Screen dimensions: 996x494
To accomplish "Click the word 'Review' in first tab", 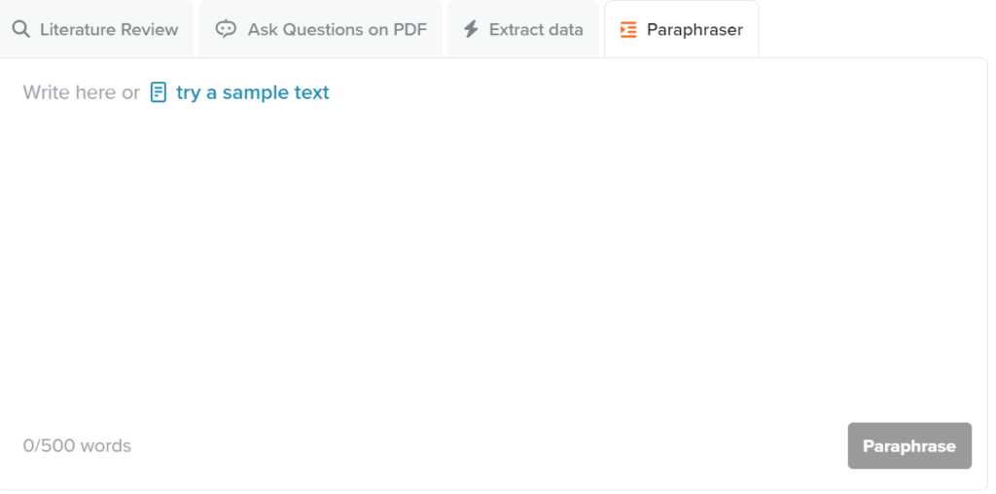I will pos(149,29).
